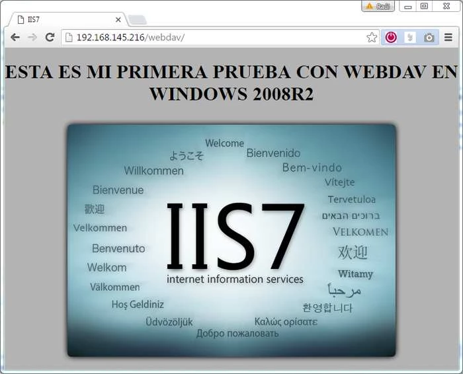Reload the webdav page
This screenshot has height=374, width=463.
[x=50, y=37]
